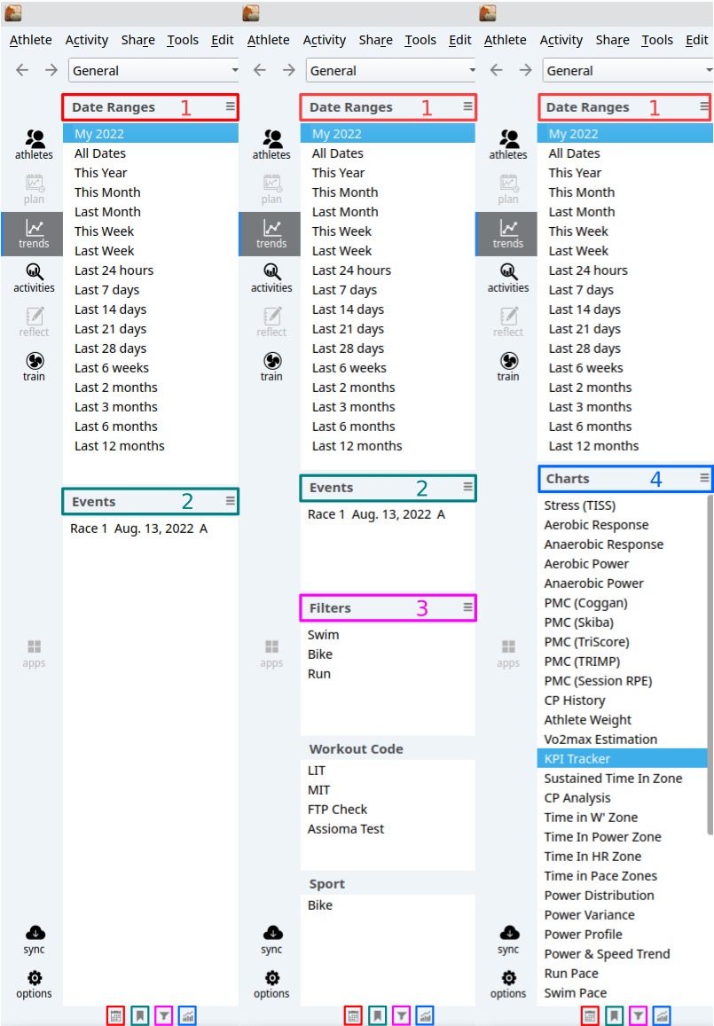
Task: Open Filters section hamburger menu
Action: [468, 607]
